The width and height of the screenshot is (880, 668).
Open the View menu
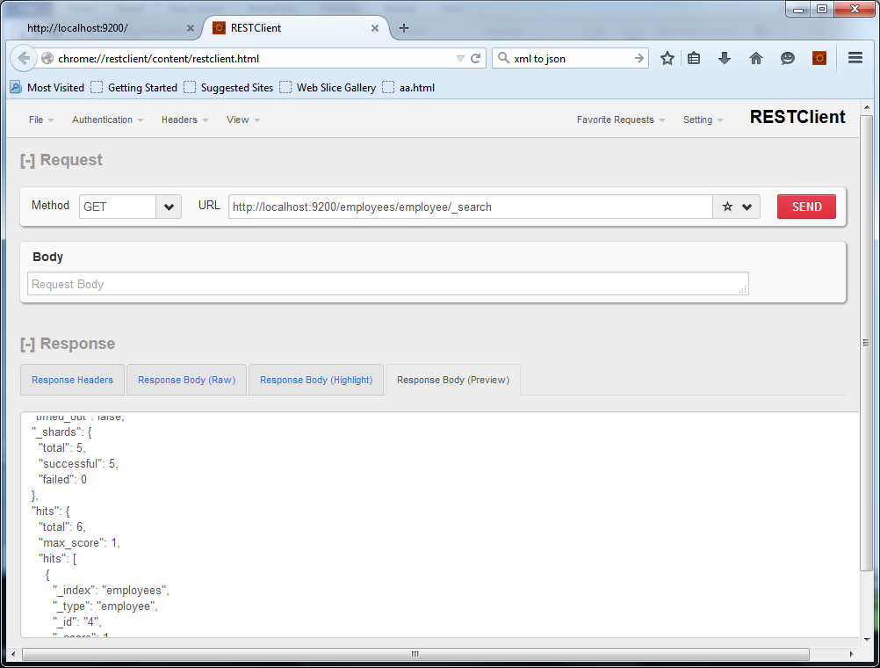coord(243,120)
